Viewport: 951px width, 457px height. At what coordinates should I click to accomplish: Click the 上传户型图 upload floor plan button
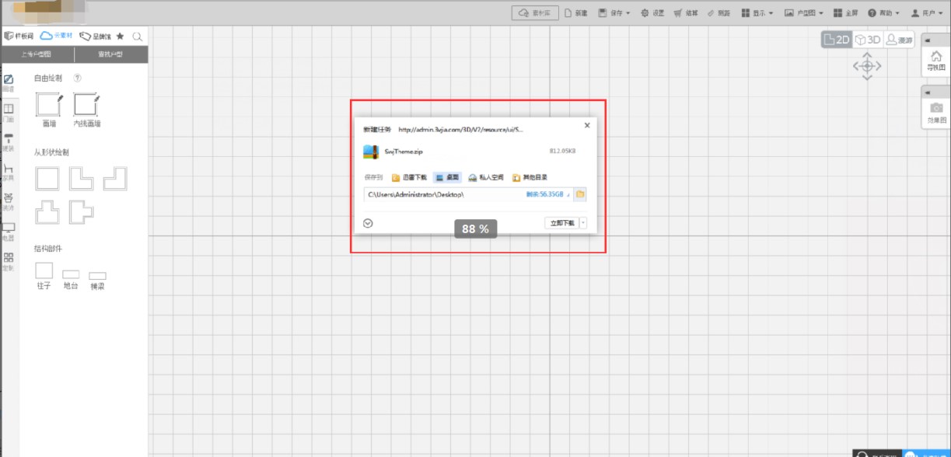pos(37,54)
